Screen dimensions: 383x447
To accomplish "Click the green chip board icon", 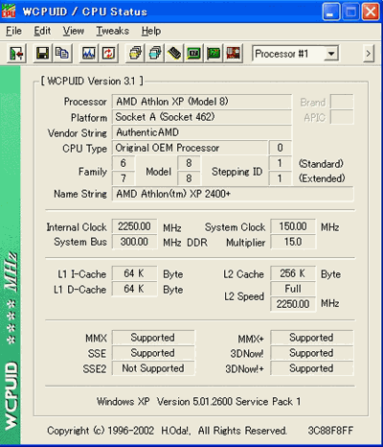I will click(194, 54).
